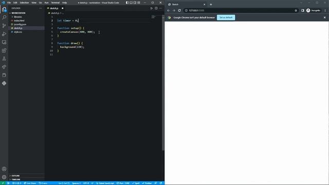The height and width of the screenshot is (185, 329).
Task: Open Chrome three-dot menu
Action: [325, 10]
